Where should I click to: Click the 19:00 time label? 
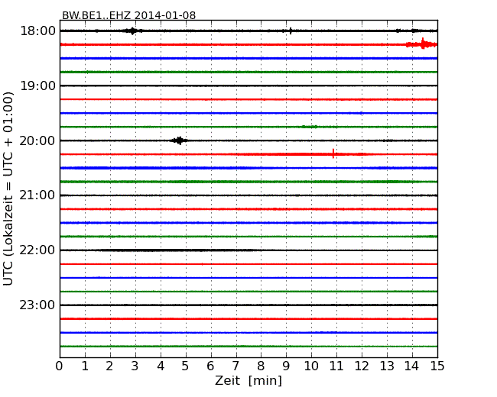point(37,86)
